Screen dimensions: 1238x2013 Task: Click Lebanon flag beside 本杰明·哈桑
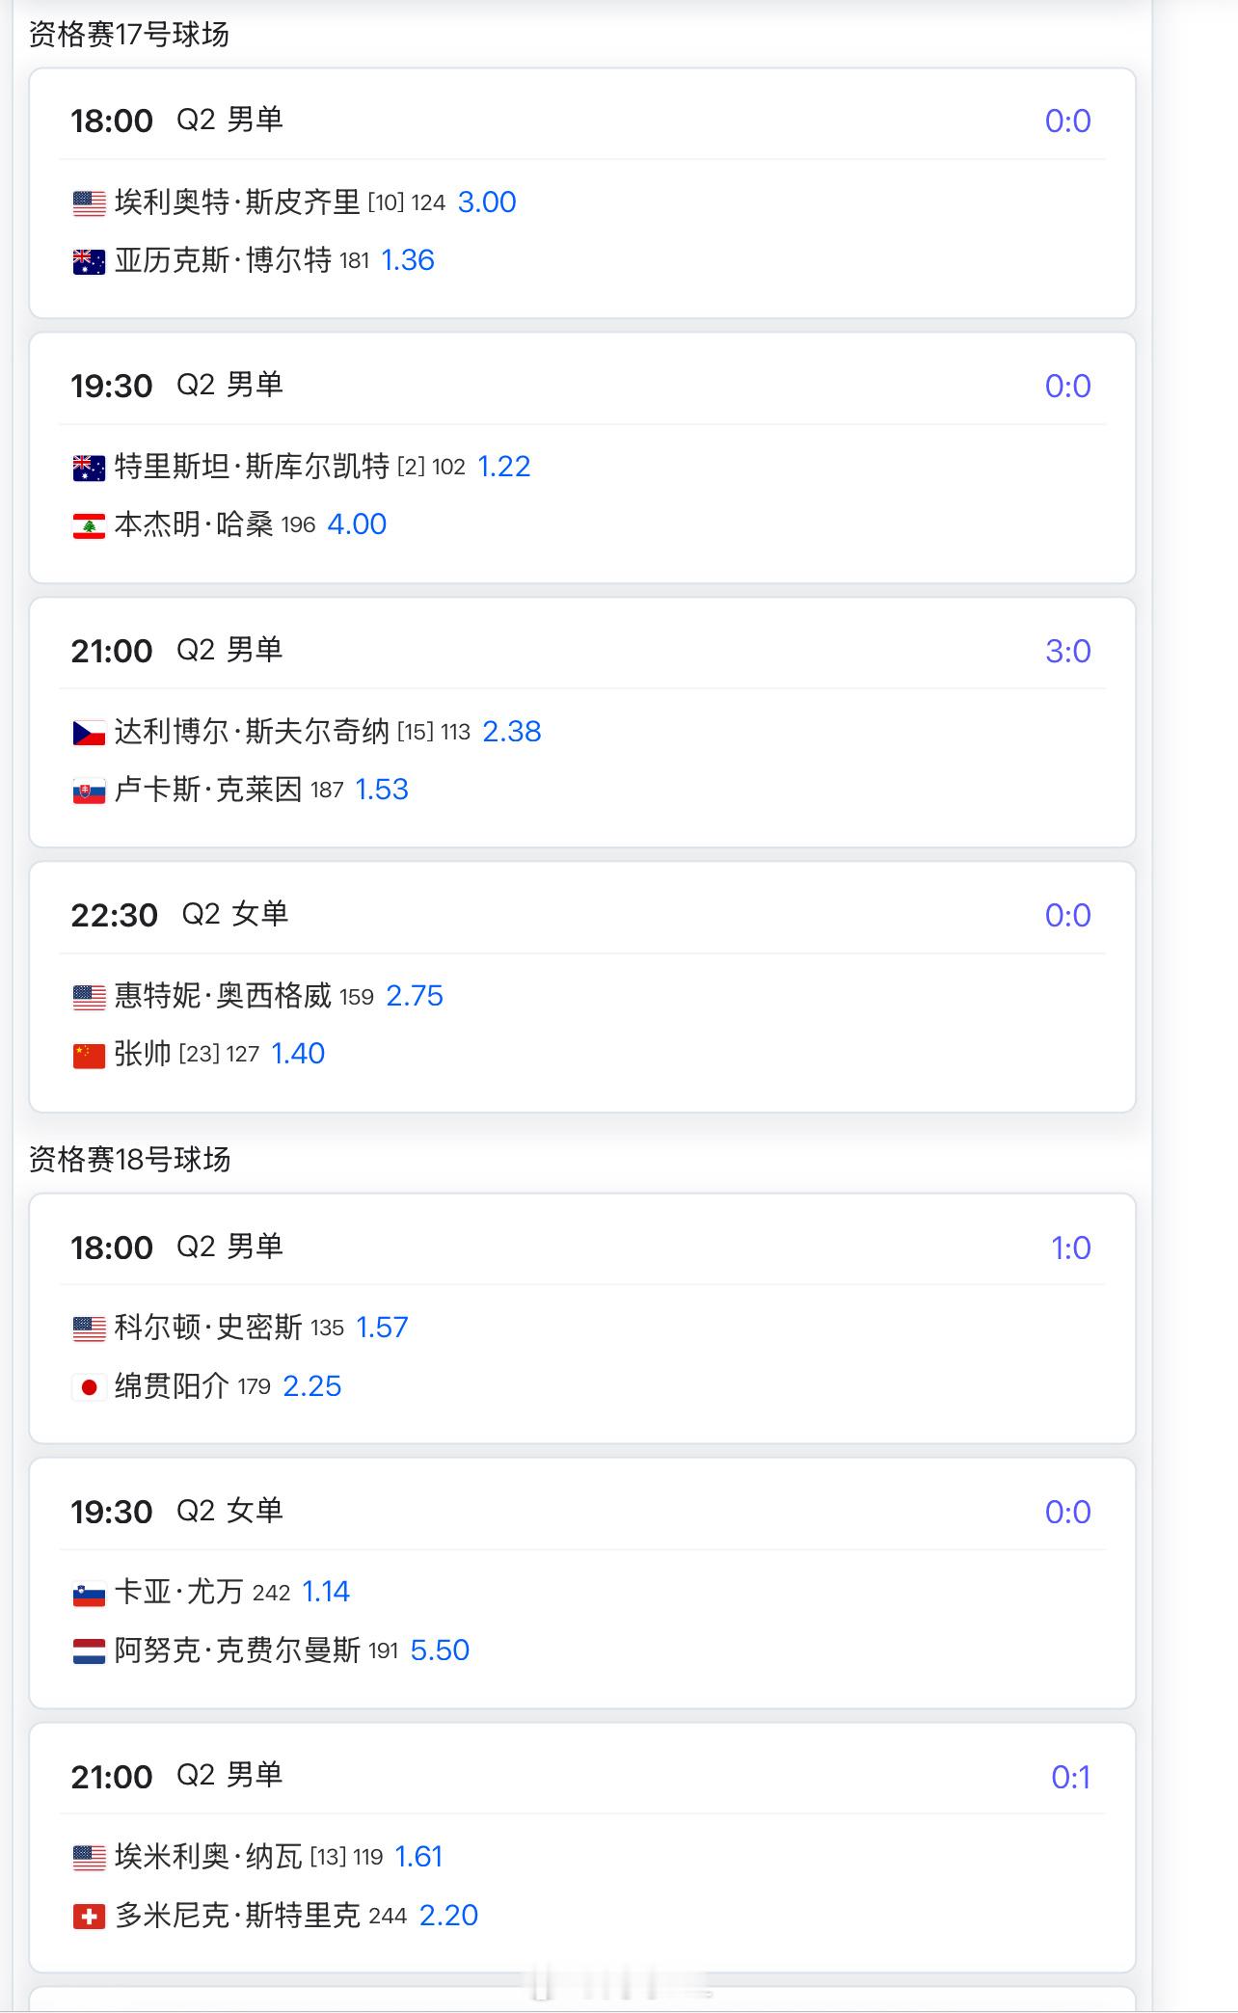pyautogui.click(x=90, y=525)
